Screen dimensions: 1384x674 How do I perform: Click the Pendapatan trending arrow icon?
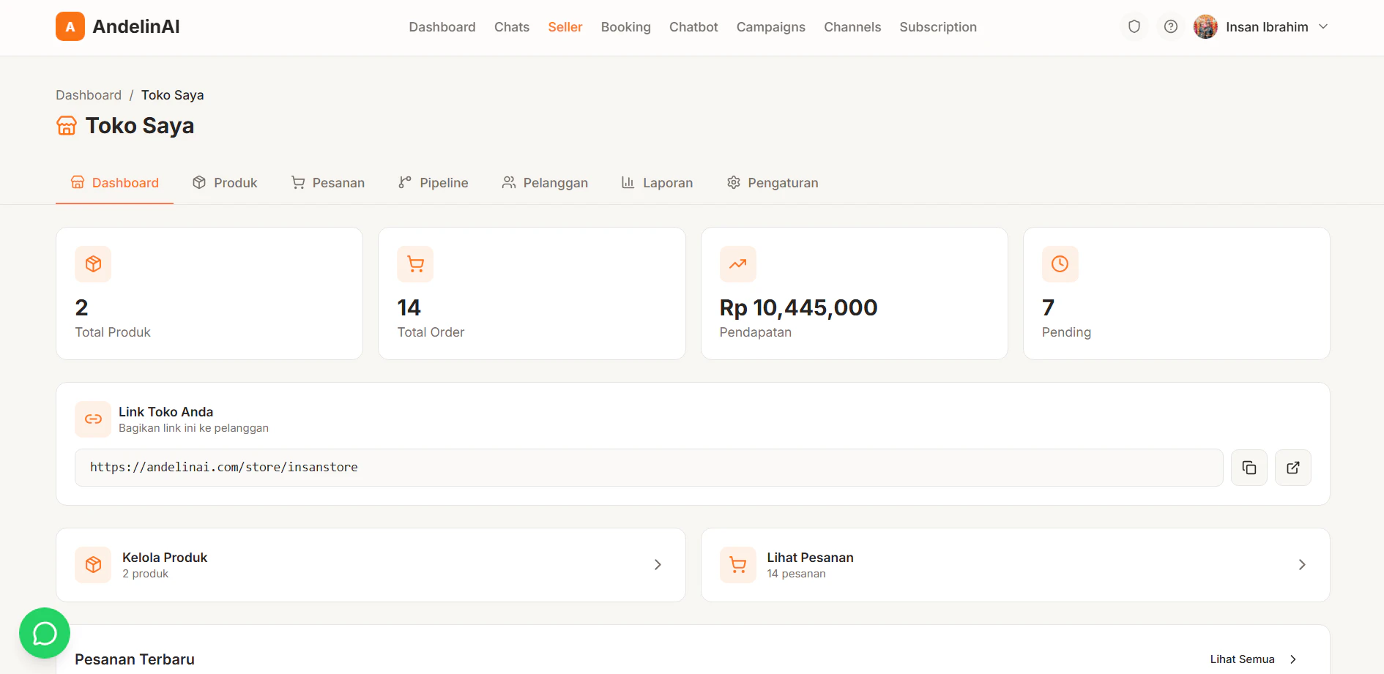[738, 264]
